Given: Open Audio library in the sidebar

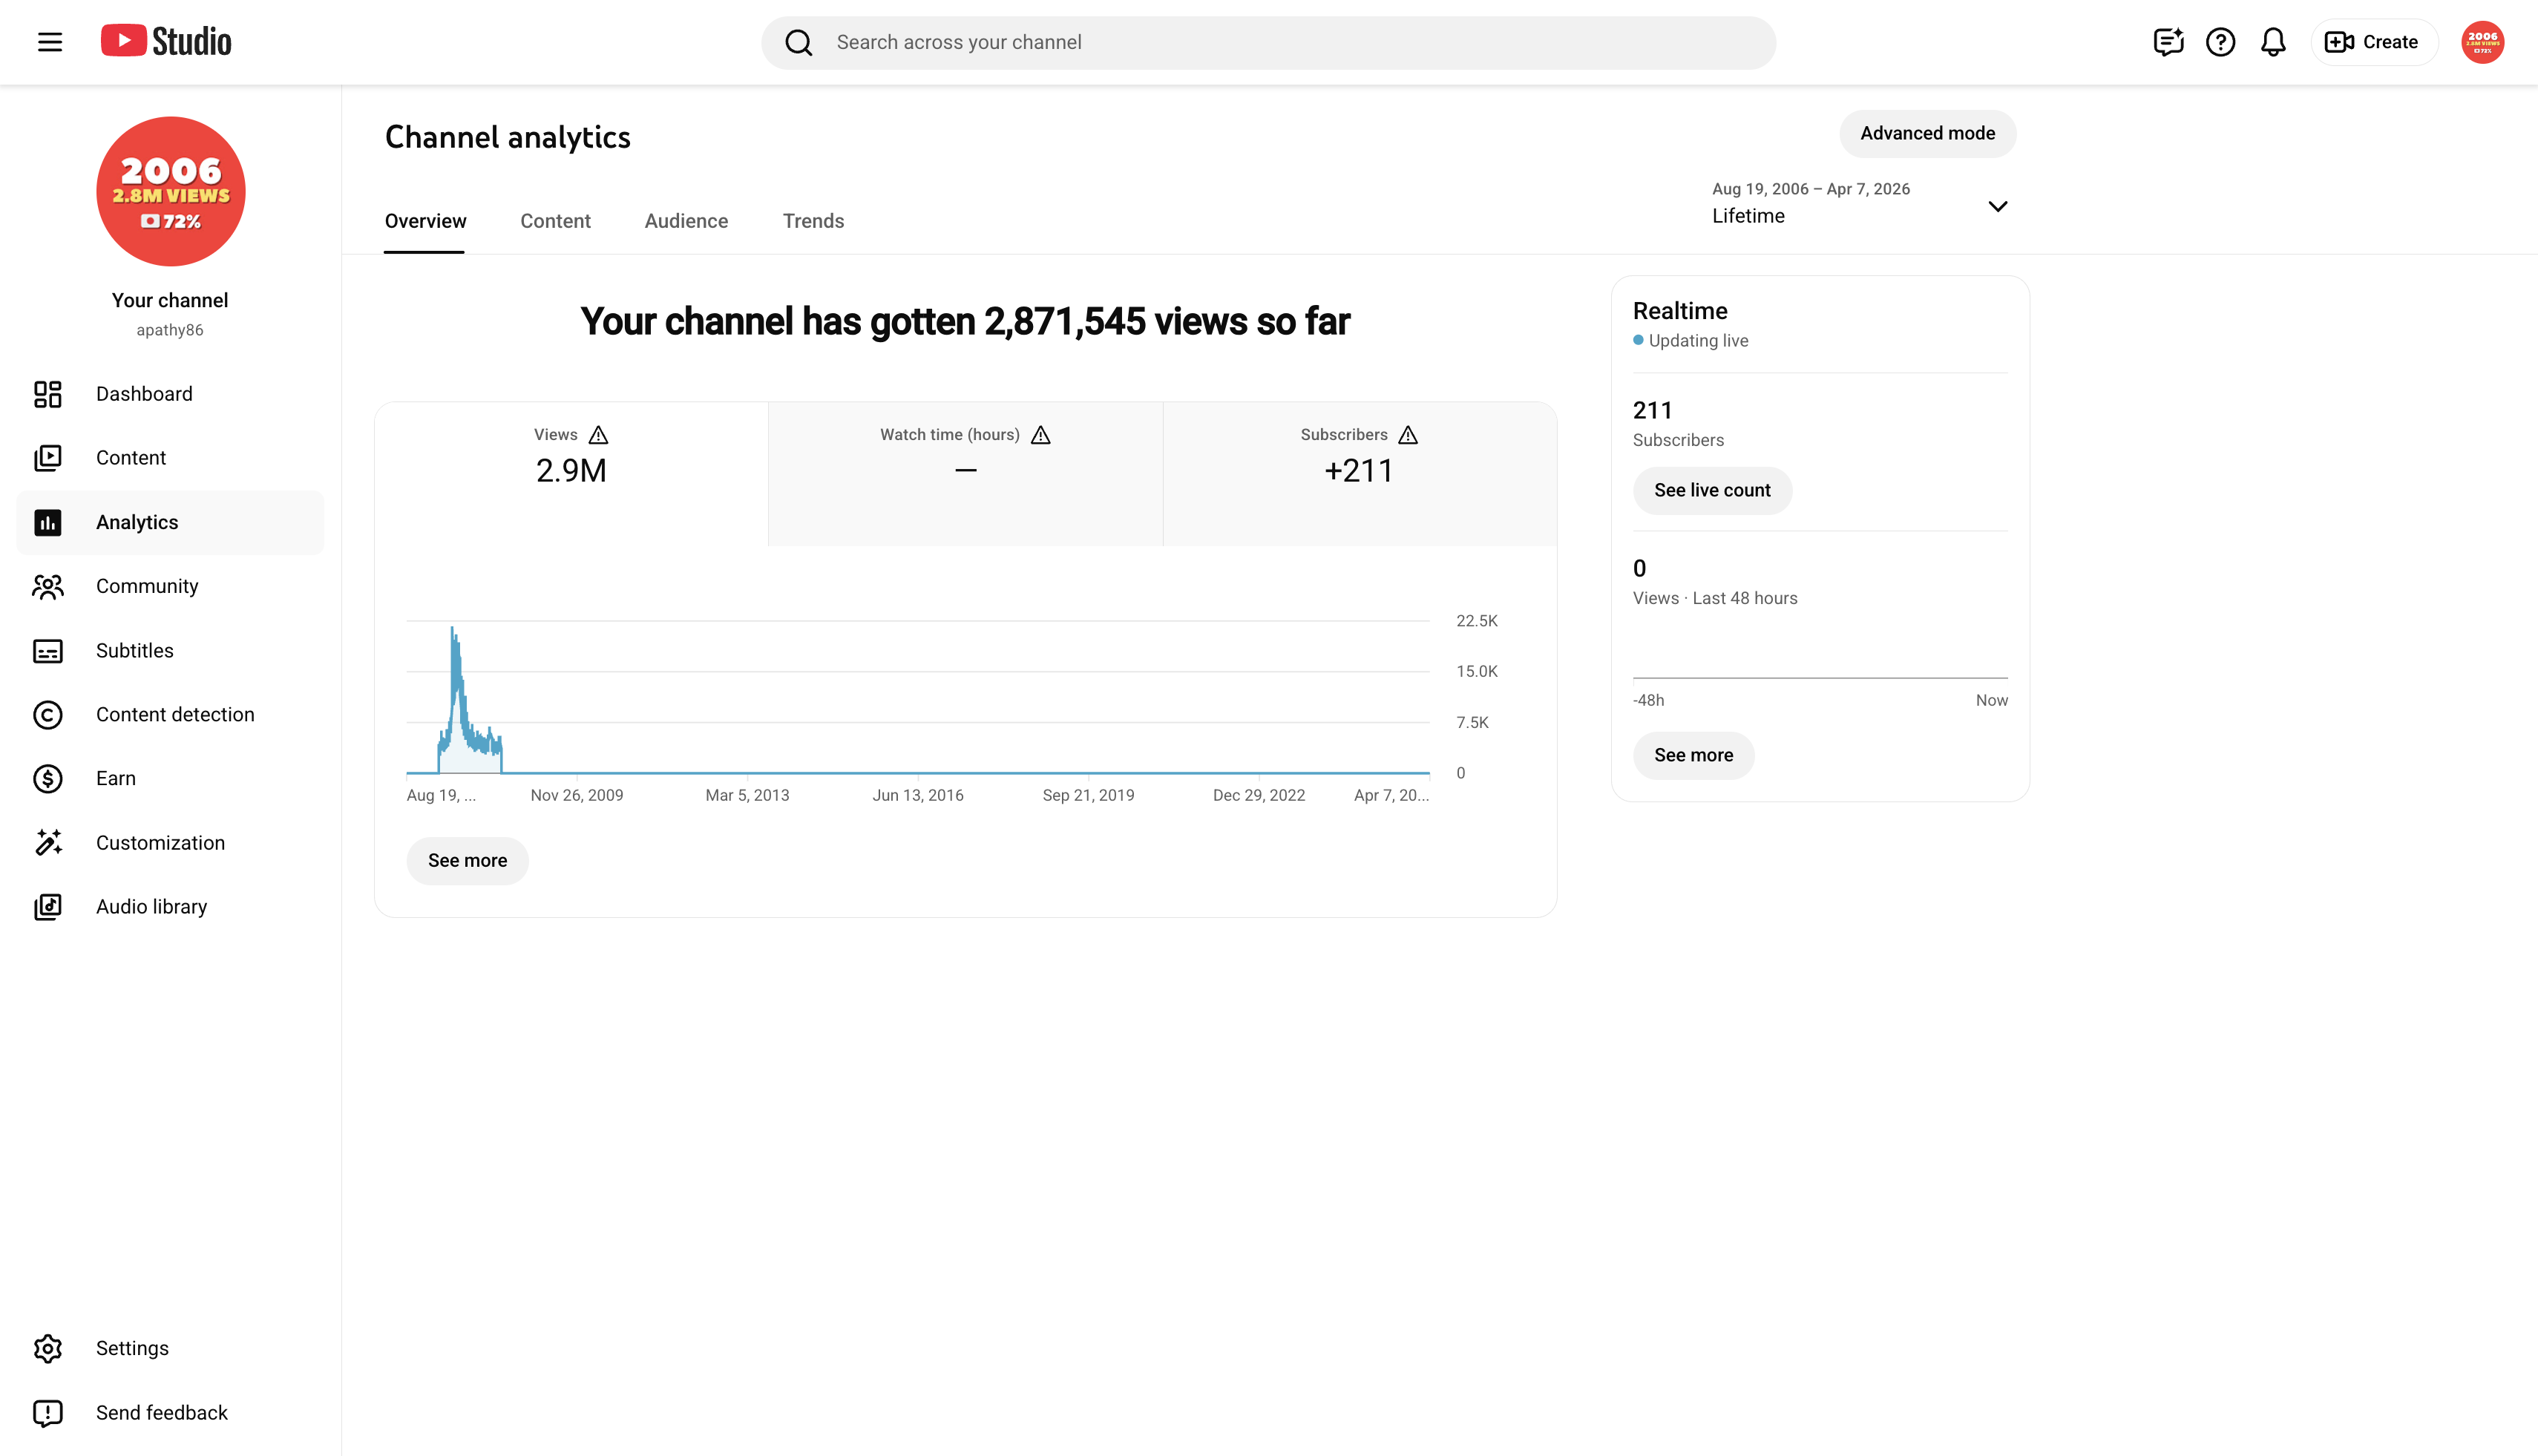Looking at the screenshot, I should [170, 907].
